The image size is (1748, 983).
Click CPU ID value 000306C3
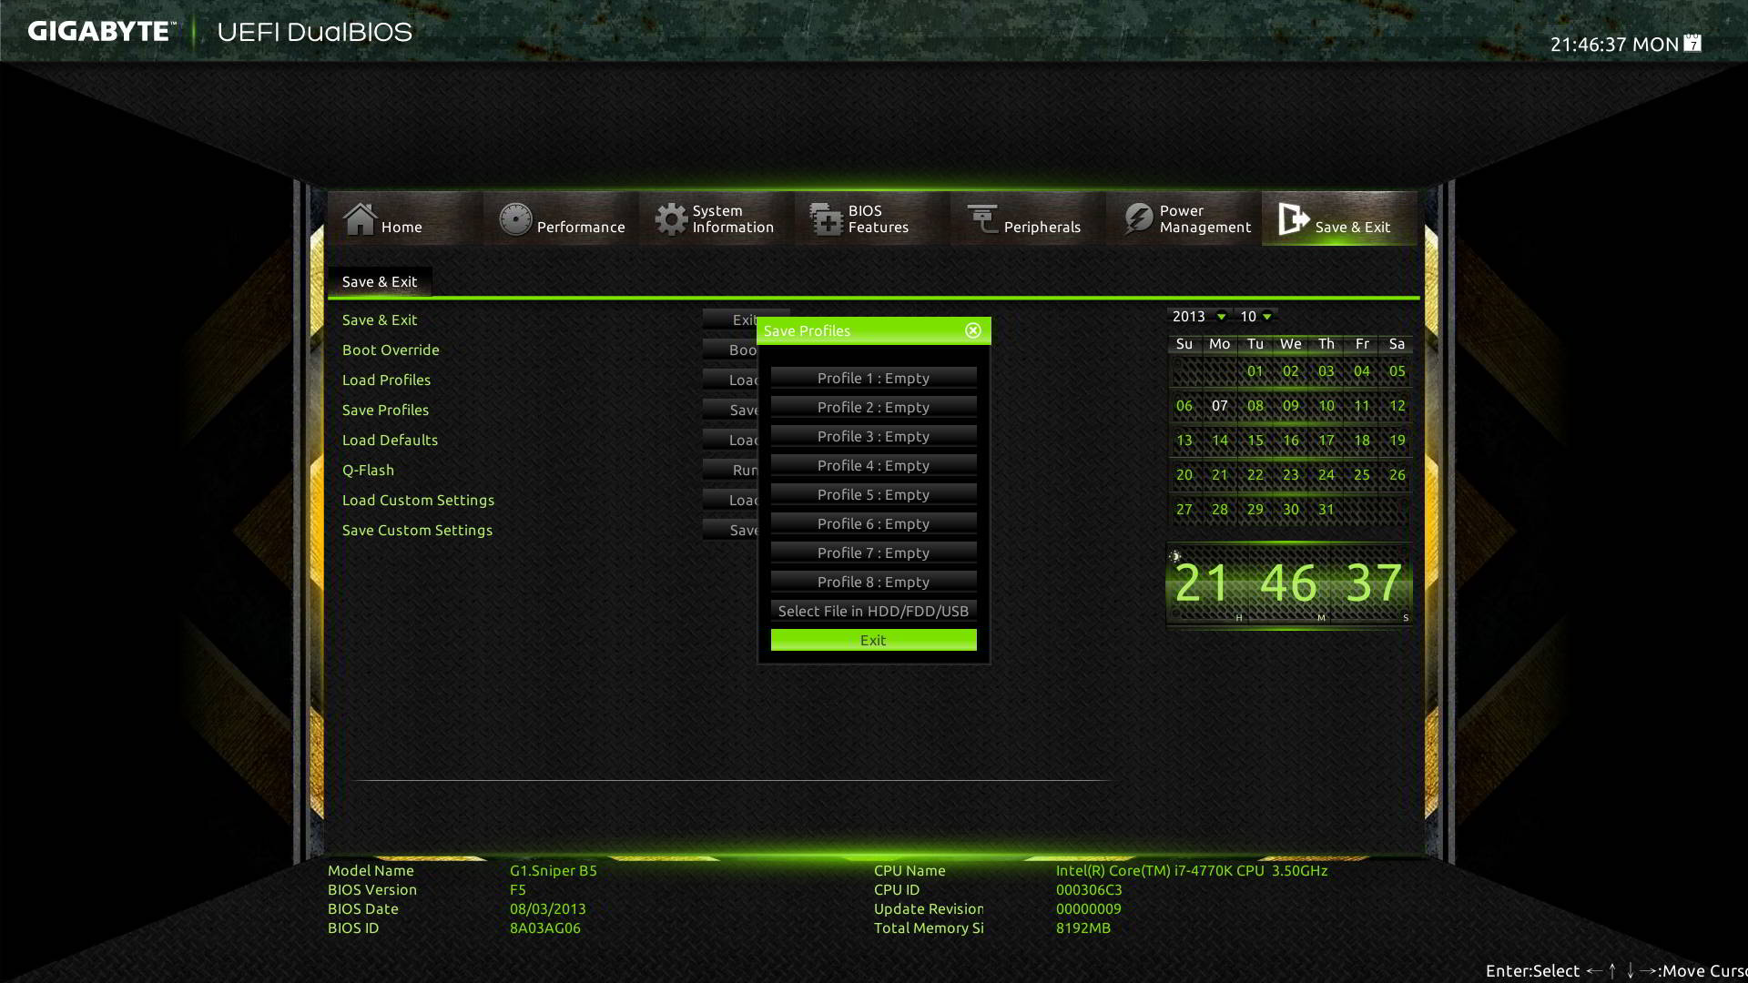(1089, 889)
